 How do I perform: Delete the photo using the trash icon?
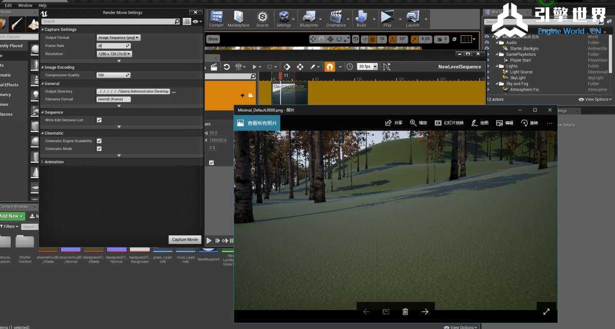[405, 312]
